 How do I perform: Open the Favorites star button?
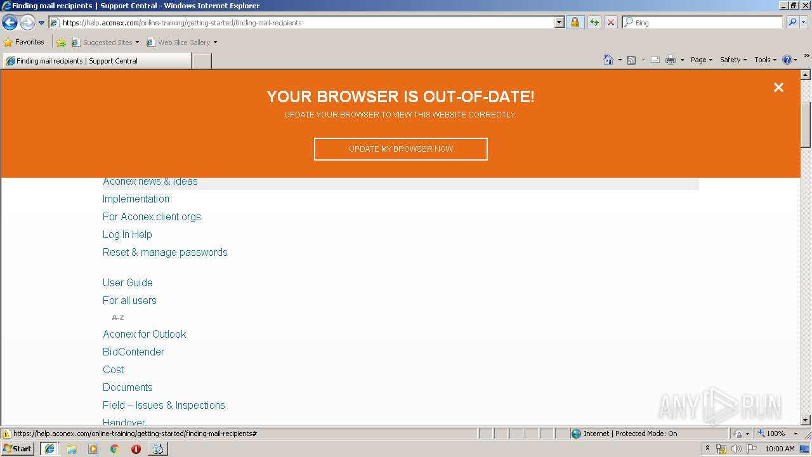click(x=23, y=42)
